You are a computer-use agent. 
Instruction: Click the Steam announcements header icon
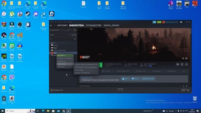coord(154,22)
